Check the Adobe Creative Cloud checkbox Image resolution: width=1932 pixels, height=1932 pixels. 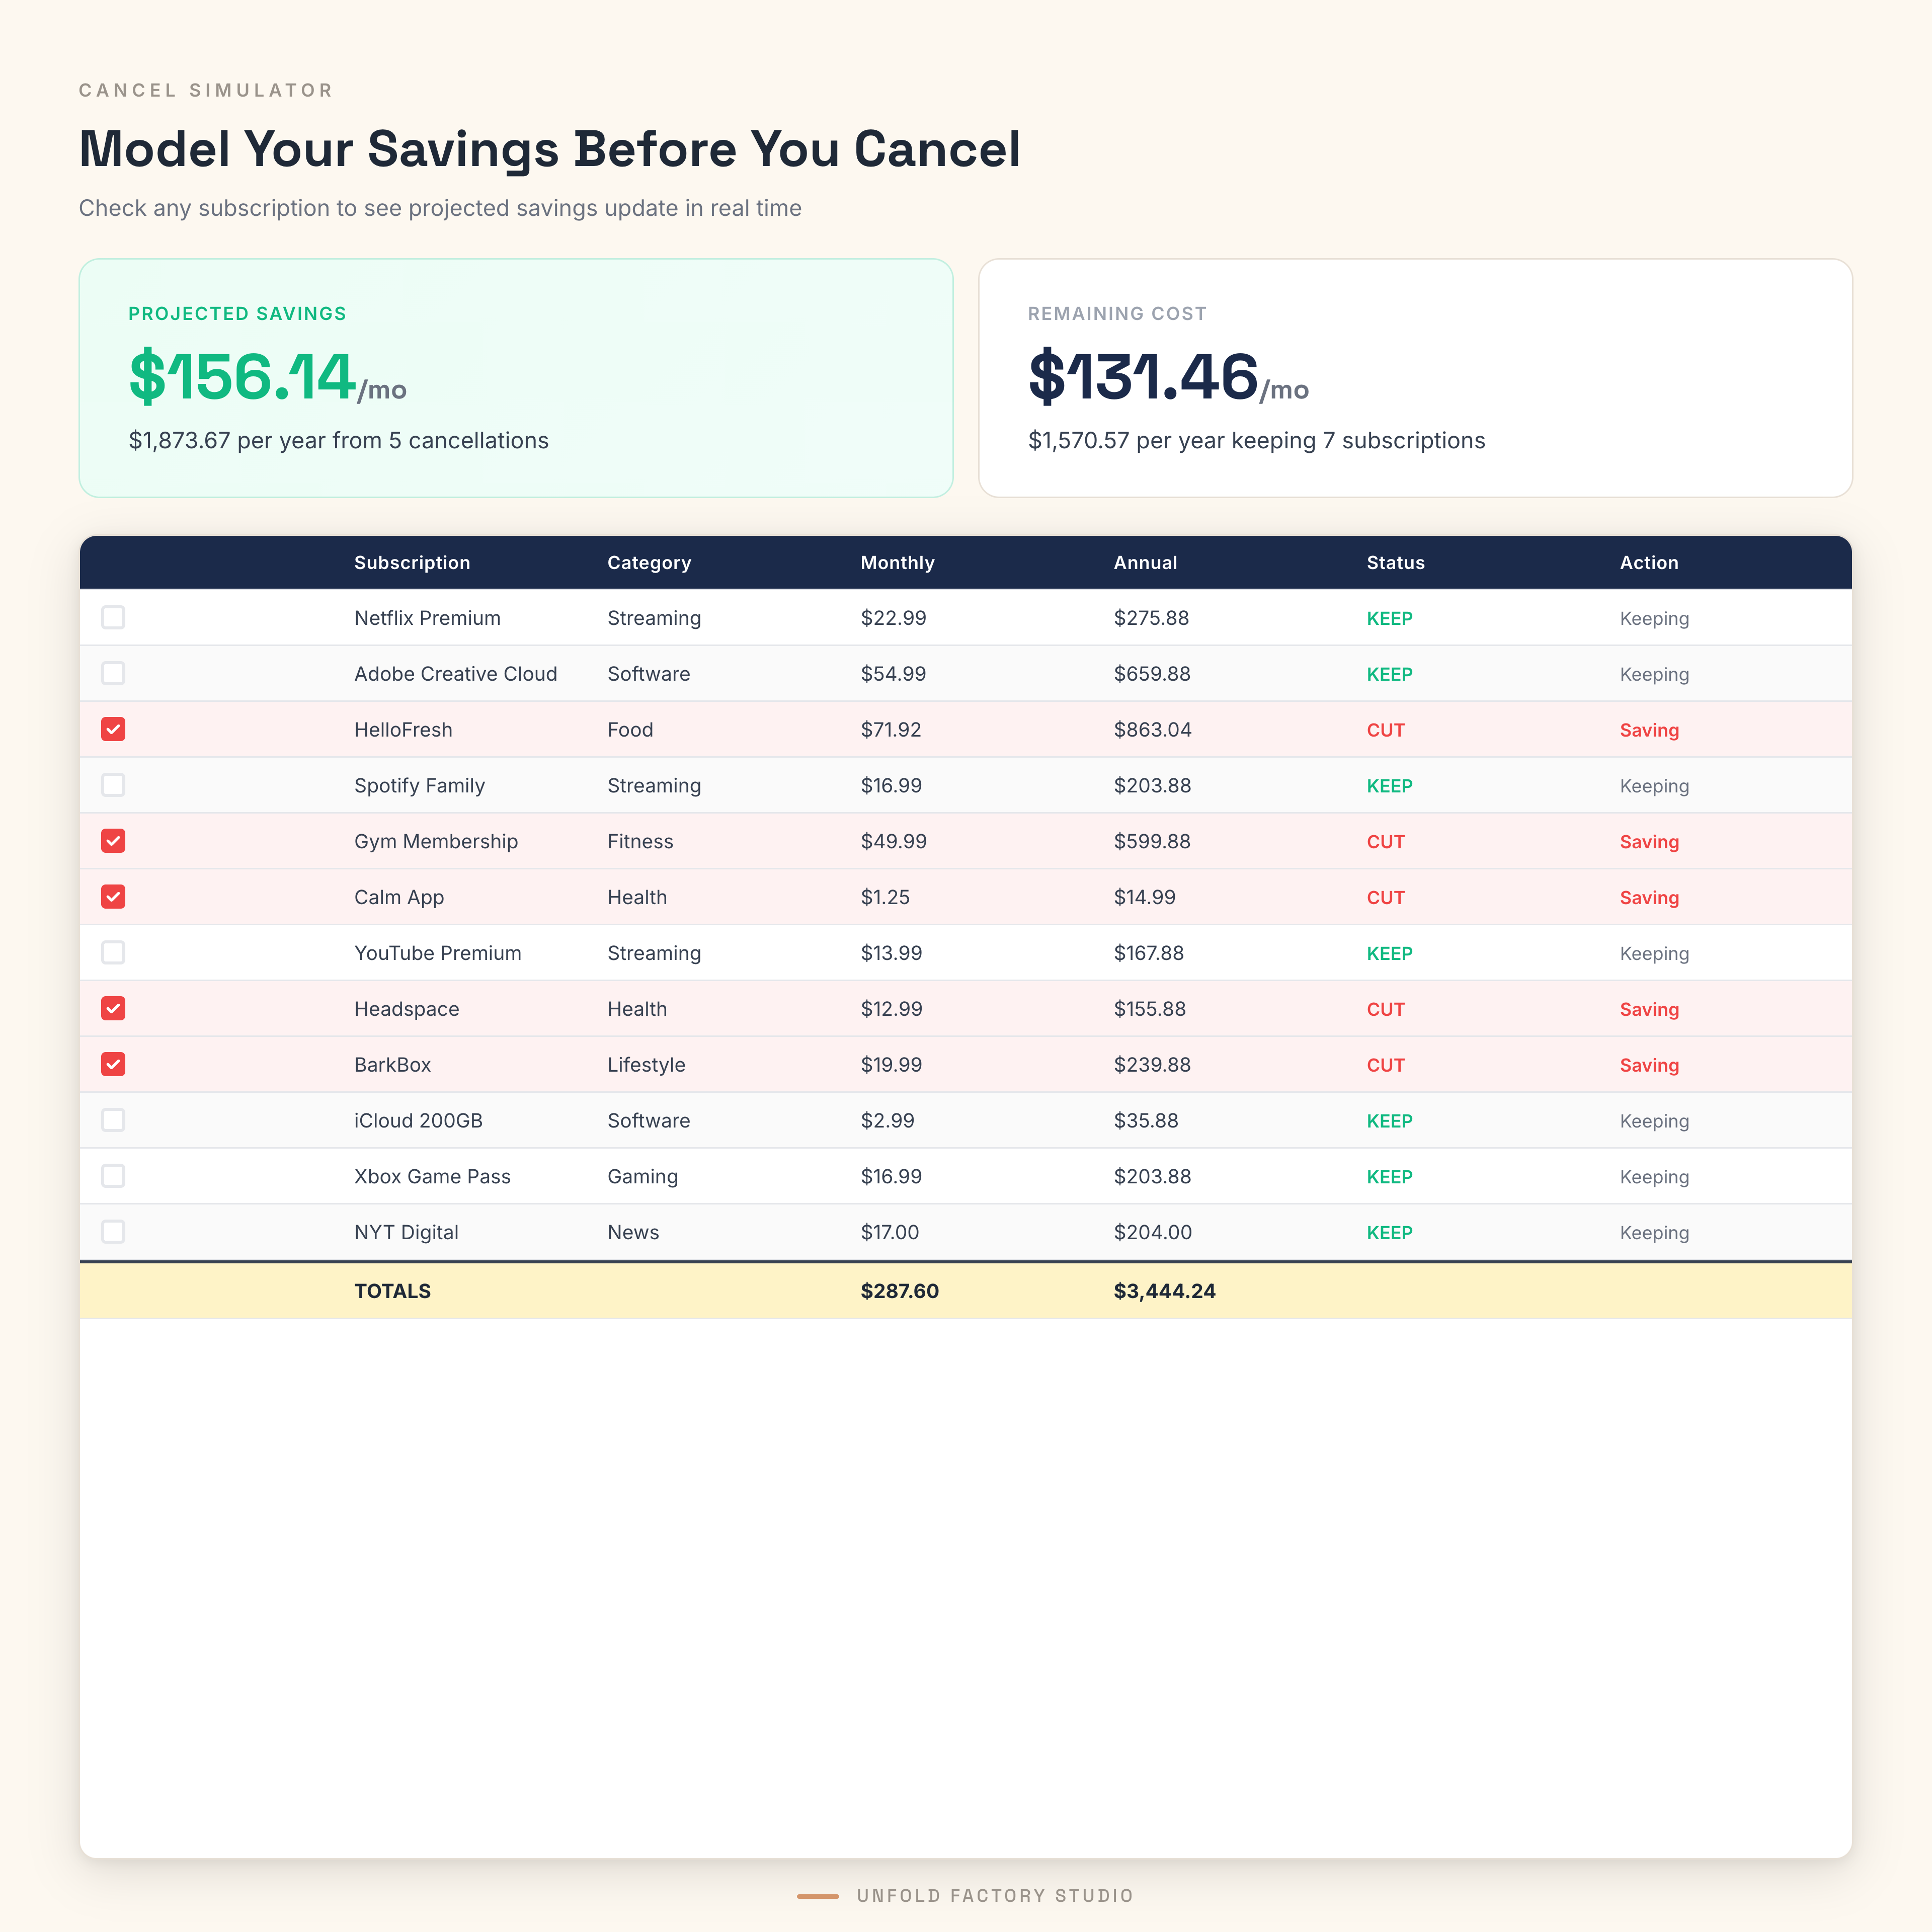coord(113,673)
